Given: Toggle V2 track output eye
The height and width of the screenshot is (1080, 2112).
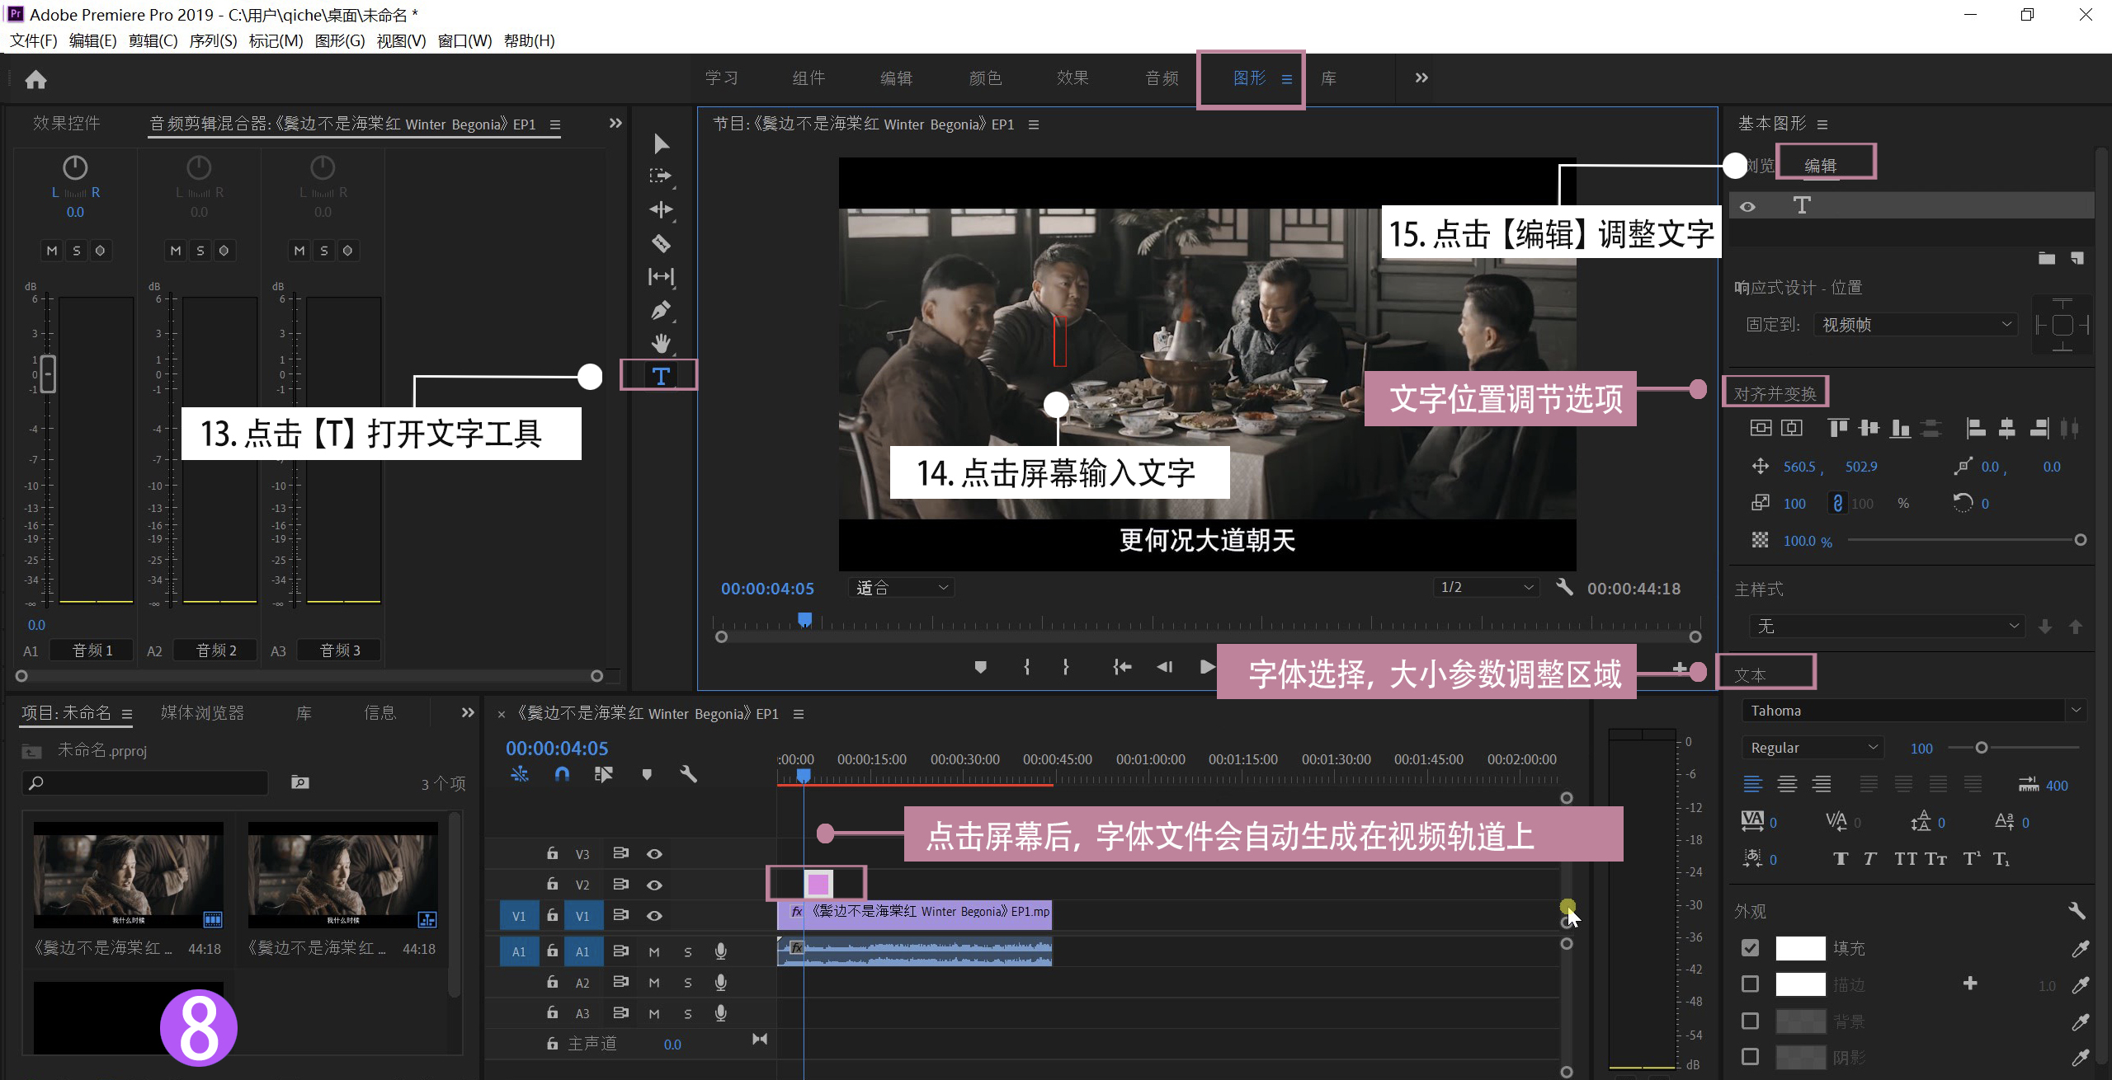Looking at the screenshot, I should click(654, 885).
